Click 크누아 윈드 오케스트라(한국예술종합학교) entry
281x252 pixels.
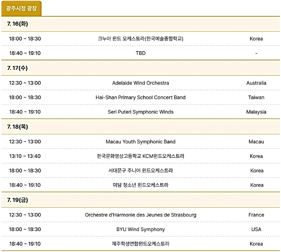141,38
